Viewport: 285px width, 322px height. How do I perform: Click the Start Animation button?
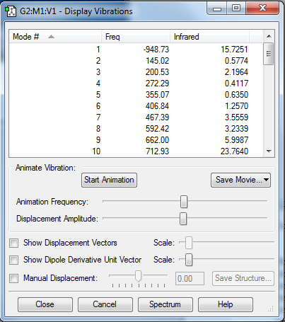pyautogui.click(x=109, y=180)
